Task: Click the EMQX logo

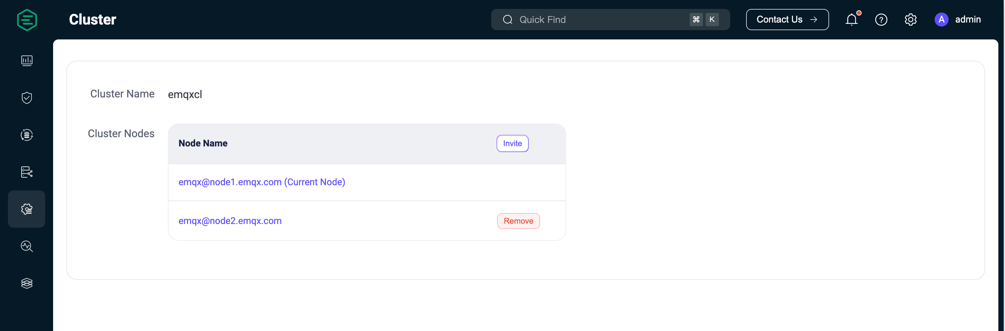Action: (27, 20)
